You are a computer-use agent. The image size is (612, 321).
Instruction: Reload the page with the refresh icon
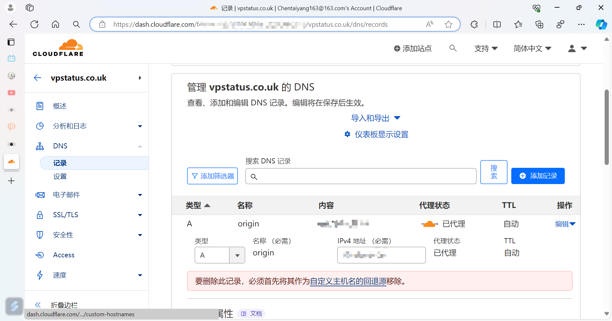pyautogui.click(x=34, y=24)
